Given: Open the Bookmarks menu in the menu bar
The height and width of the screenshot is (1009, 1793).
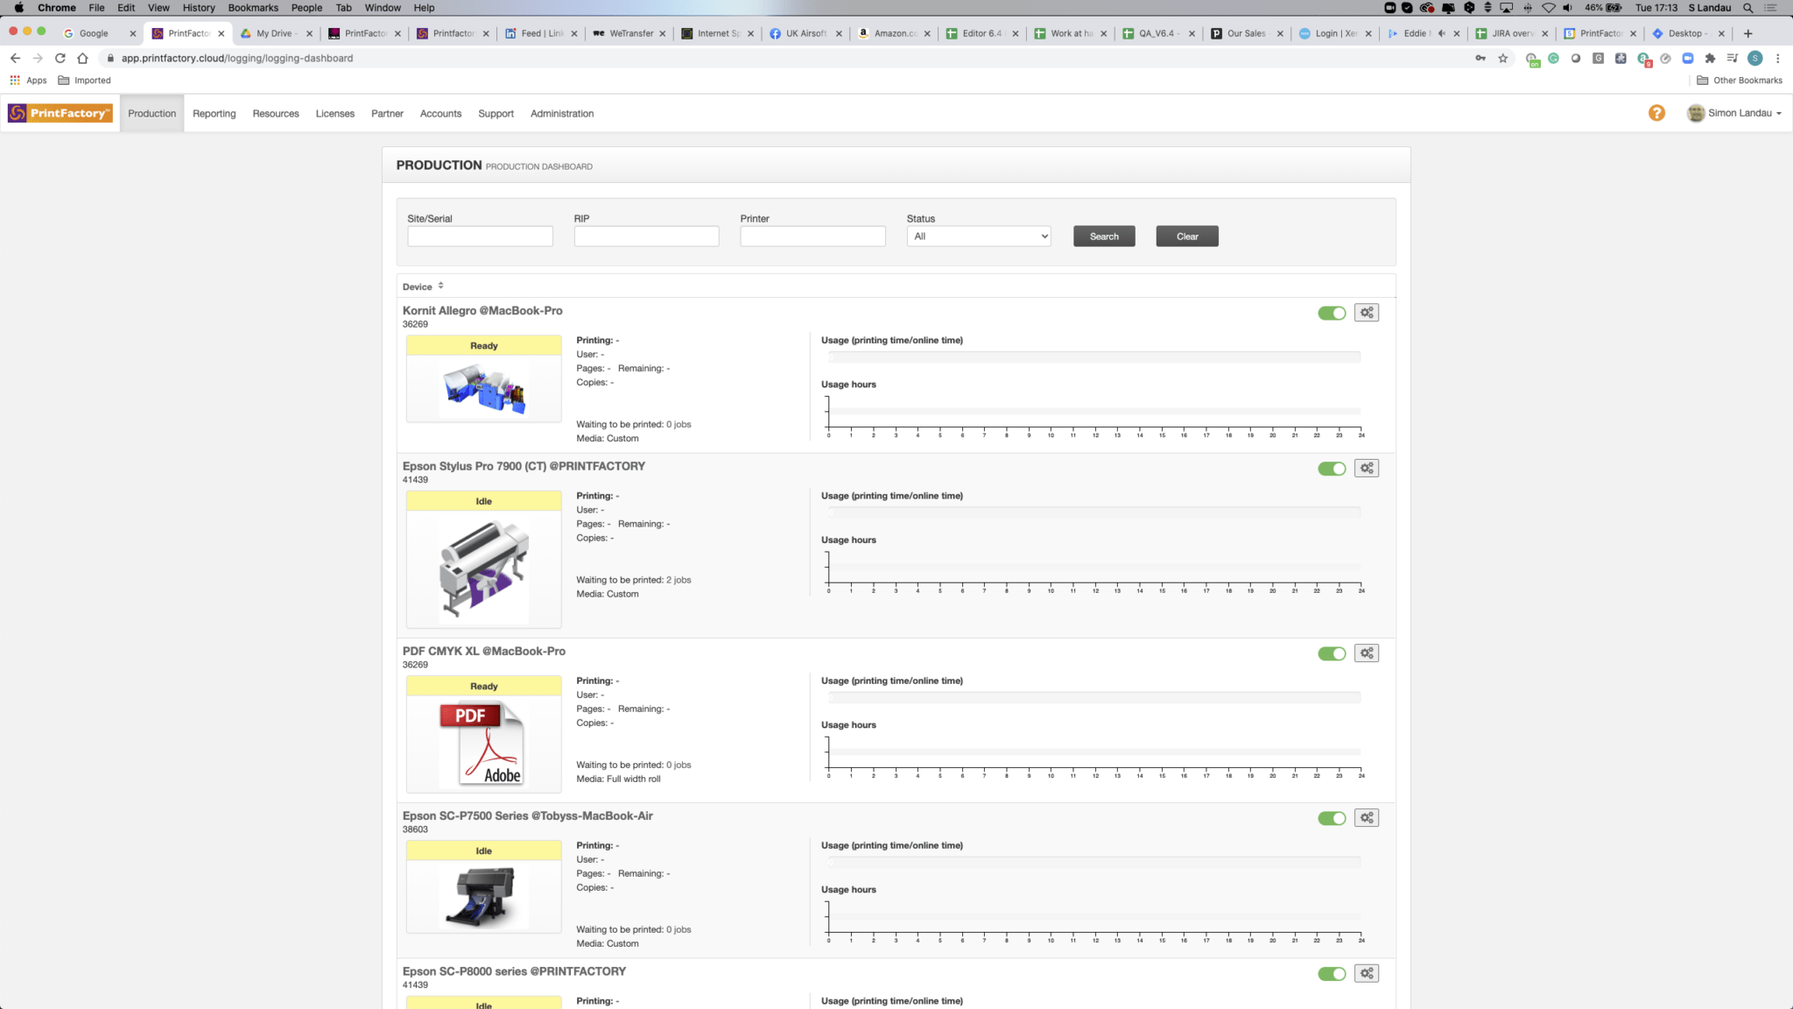Looking at the screenshot, I should pos(252,7).
